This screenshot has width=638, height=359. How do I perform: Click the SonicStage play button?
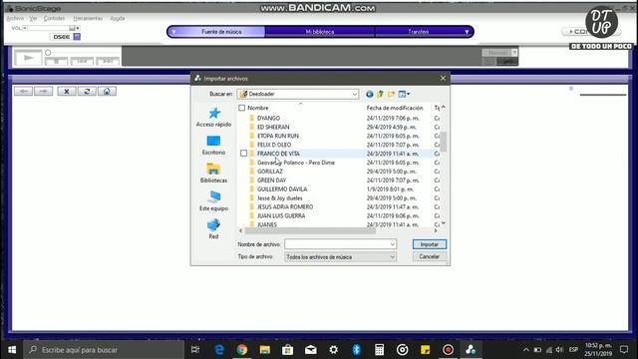[x=28, y=58]
